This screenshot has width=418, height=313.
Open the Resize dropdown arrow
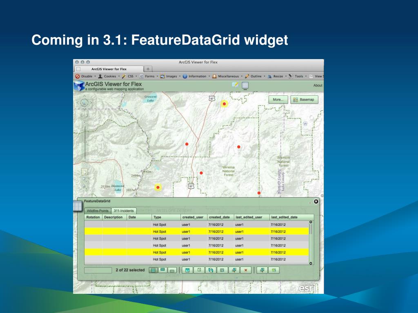[x=286, y=76]
